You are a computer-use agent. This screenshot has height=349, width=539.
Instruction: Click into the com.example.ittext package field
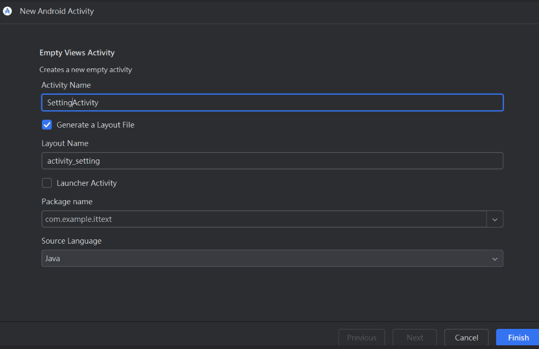[x=264, y=219]
